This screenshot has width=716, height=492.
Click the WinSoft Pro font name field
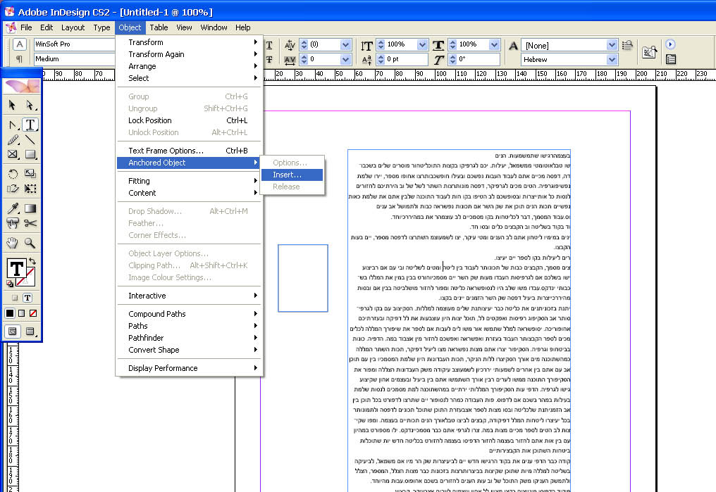75,44
